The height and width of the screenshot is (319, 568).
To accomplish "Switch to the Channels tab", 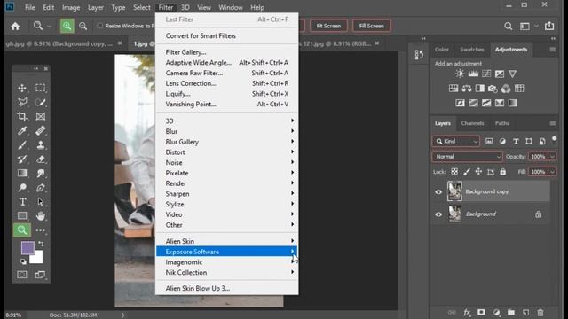I will click(x=472, y=123).
